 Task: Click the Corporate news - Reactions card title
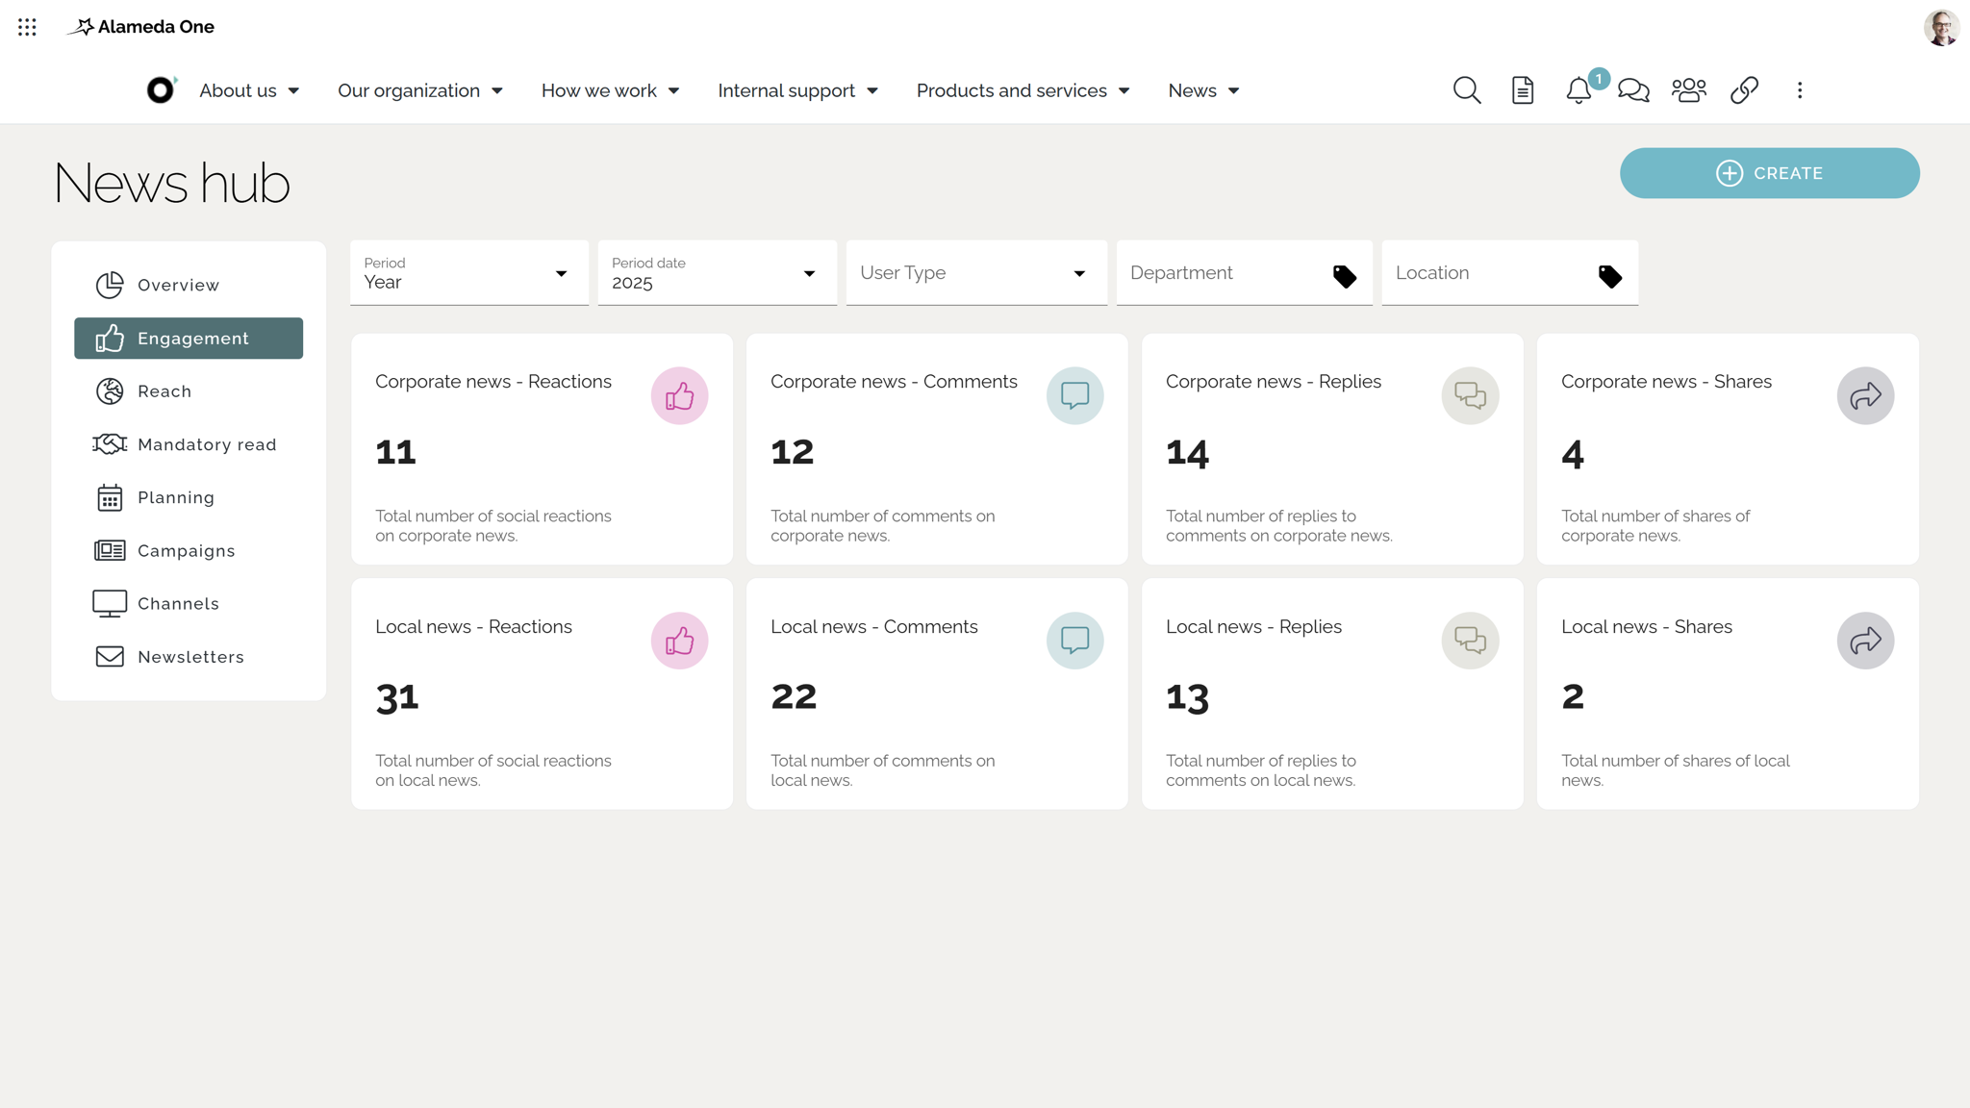pyautogui.click(x=493, y=382)
